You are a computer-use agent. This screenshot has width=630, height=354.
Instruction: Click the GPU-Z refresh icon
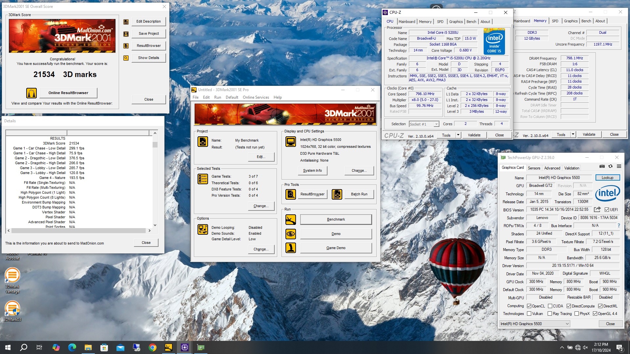click(x=610, y=167)
